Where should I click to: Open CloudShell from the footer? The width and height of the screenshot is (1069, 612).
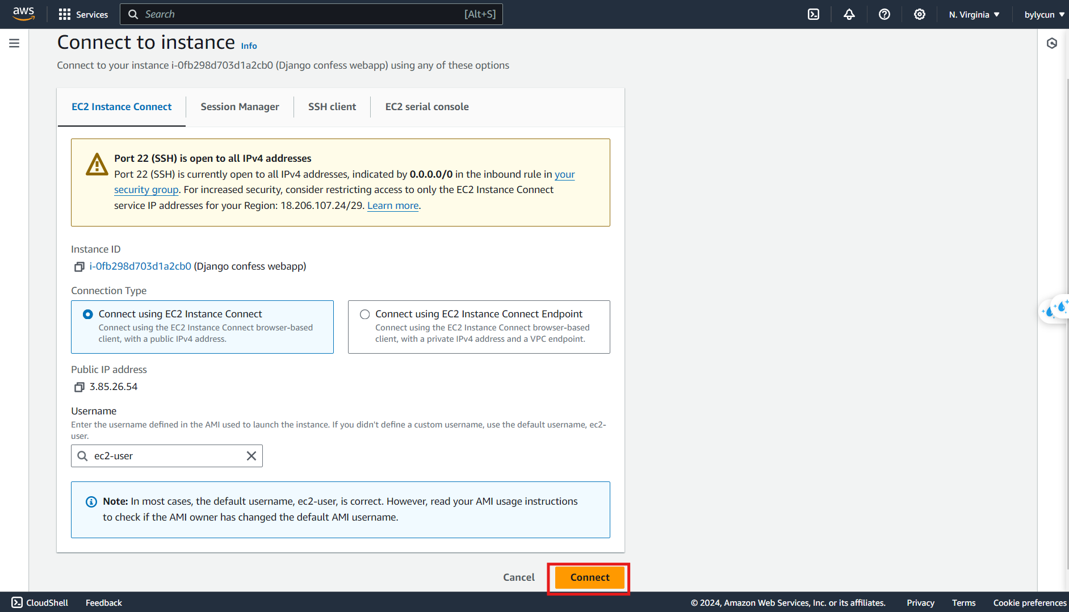(40, 602)
